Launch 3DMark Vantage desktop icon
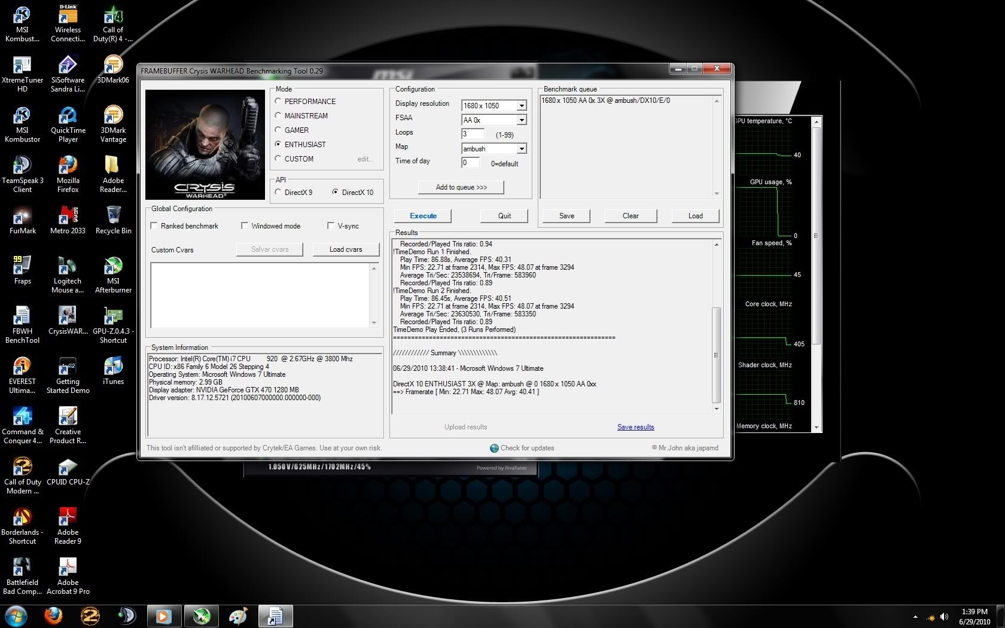The image size is (1005, 628). [x=113, y=124]
